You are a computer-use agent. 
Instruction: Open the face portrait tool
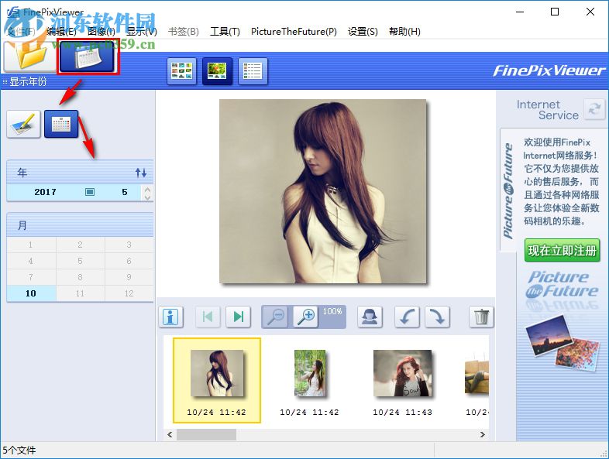click(370, 317)
